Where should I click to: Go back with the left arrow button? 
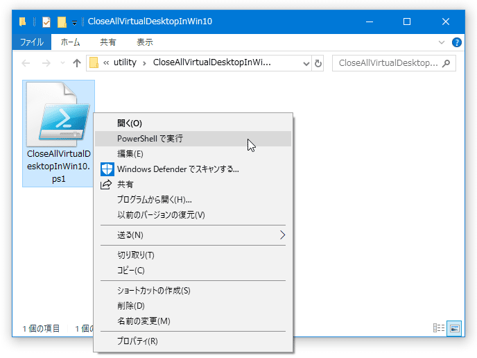click(26, 63)
